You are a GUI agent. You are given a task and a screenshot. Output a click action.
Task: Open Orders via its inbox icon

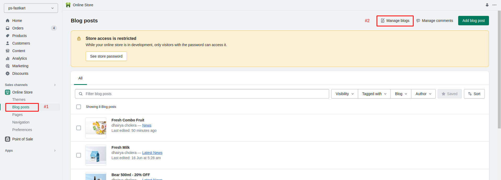tap(8, 28)
